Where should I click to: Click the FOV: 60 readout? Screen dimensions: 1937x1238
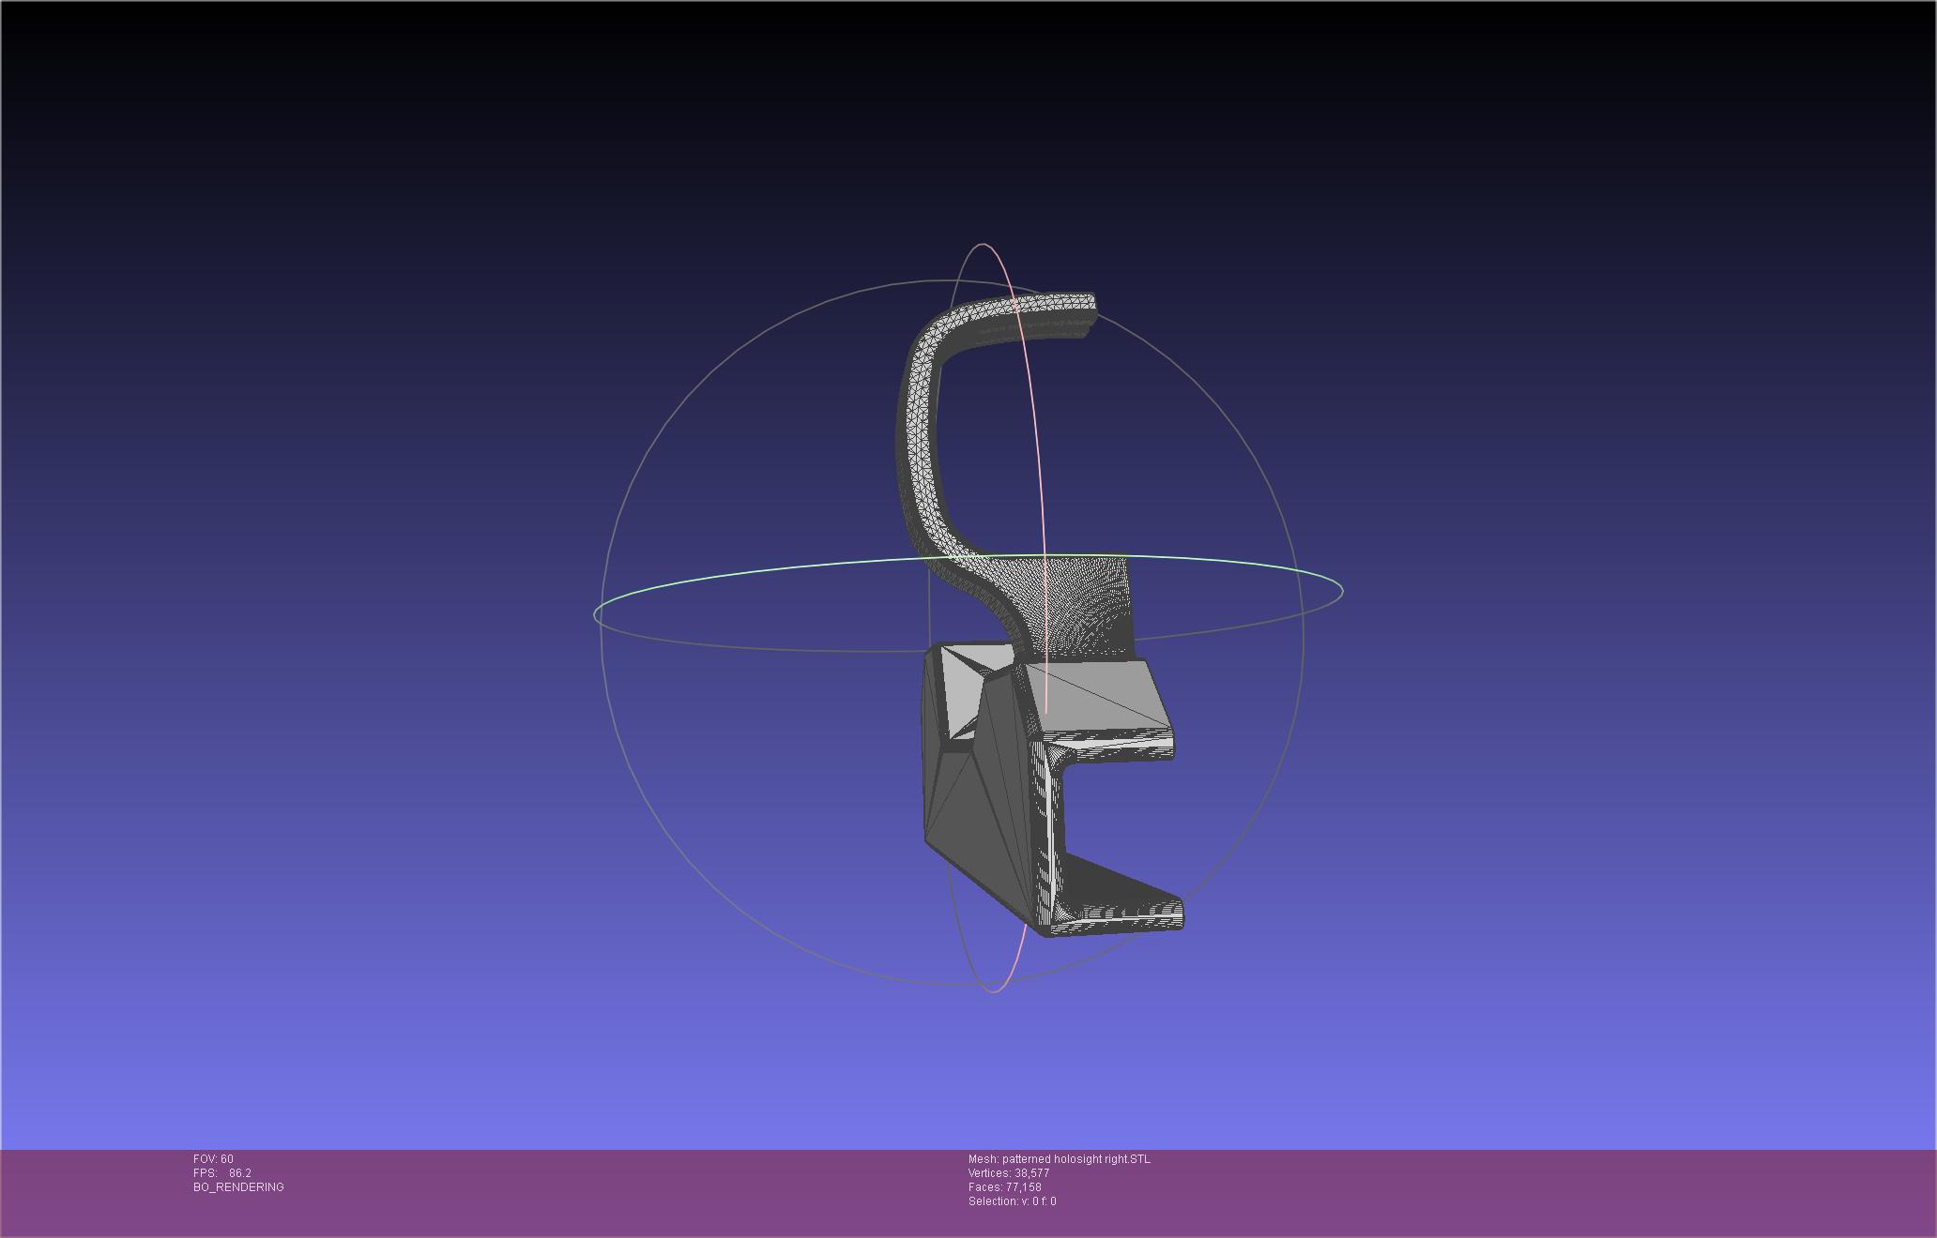click(x=213, y=1159)
